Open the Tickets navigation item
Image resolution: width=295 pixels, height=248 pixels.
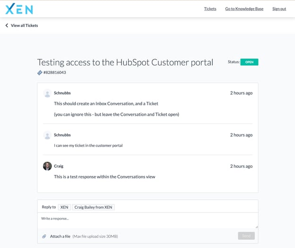pyautogui.click(x=210, y=9)
